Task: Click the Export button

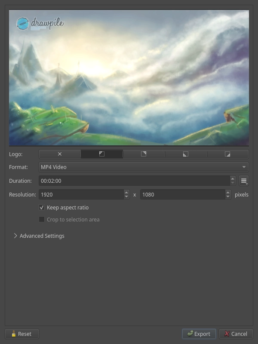Action: tap(199, 334)
